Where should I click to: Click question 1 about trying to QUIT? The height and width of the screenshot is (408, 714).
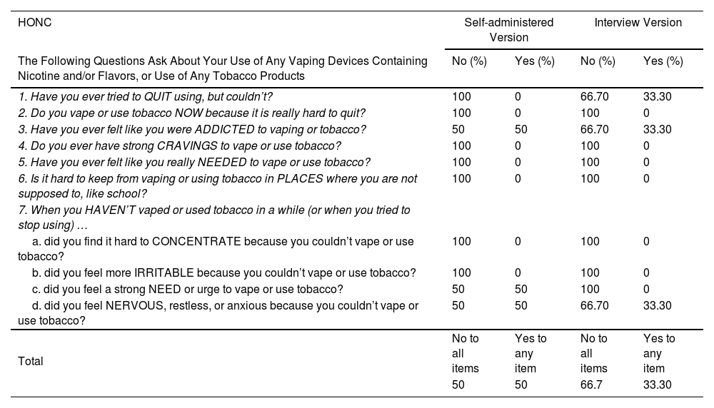tap(145, 96)
